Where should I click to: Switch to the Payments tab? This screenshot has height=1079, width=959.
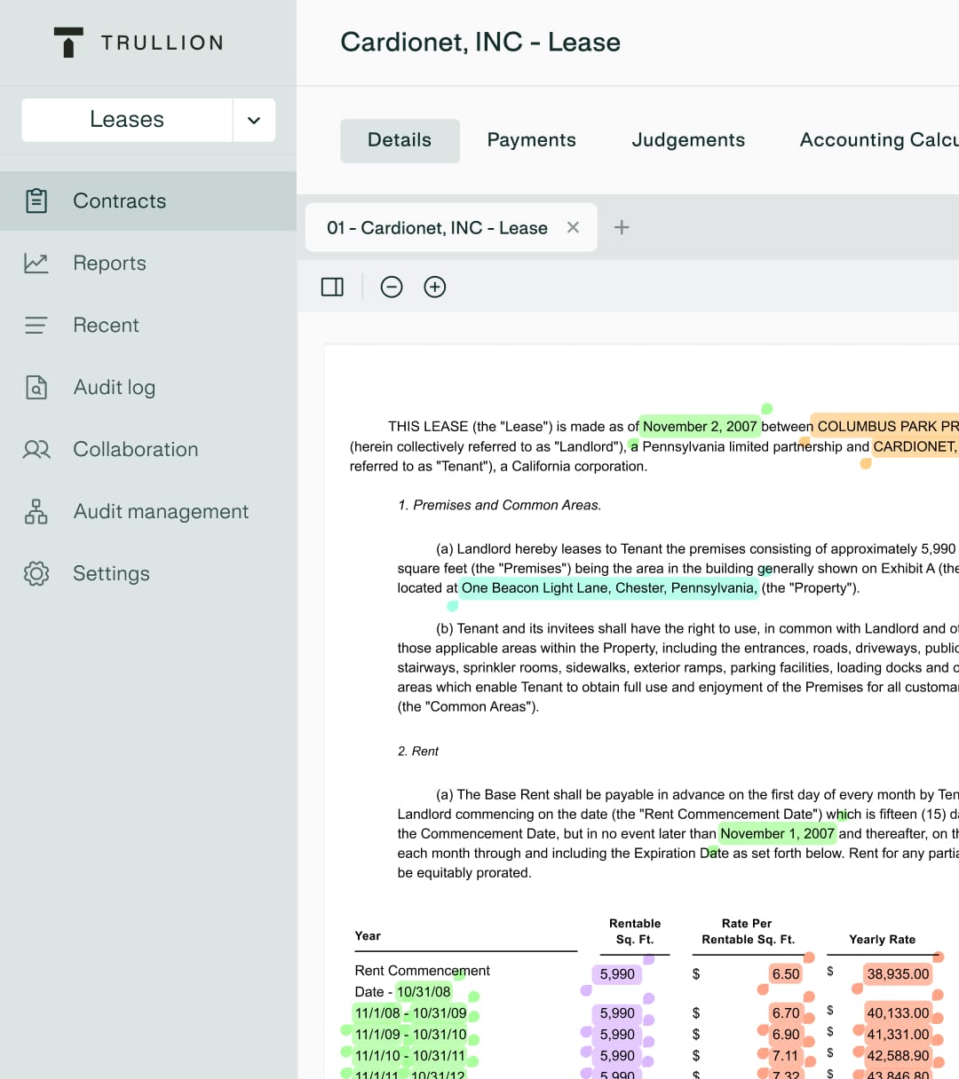[x=531, y=139]
